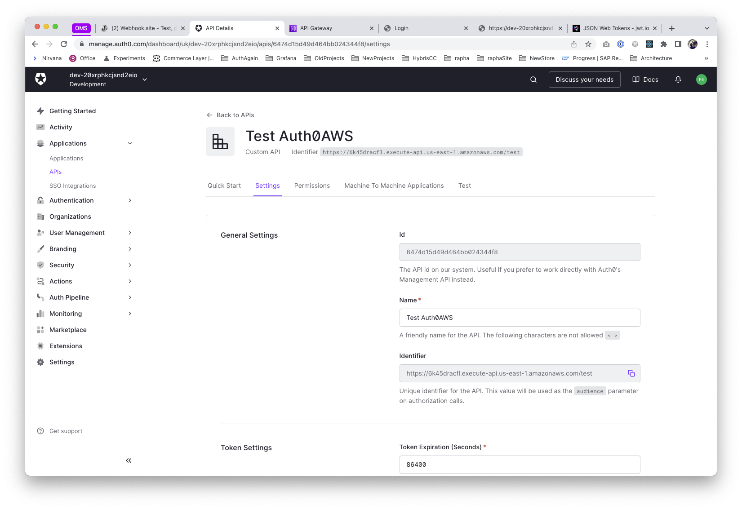Copy the API Identifier using copy icon
The height and width of the screenshot is (509, 742).
click(x=631, y=373)
